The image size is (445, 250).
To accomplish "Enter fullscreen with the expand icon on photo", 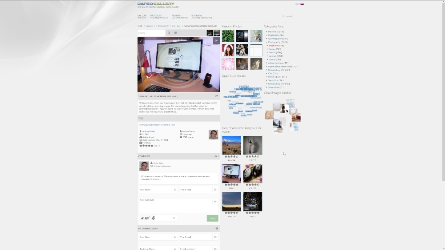I will coord(141,40).
